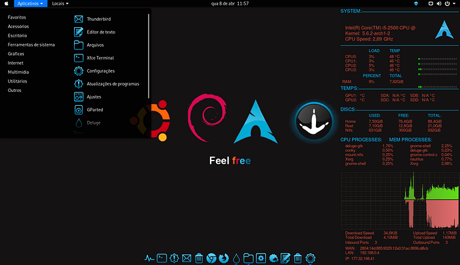Choose the Escritório category

coord(17,35)
